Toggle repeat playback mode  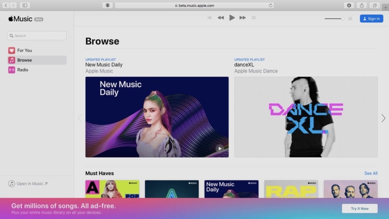254,18
